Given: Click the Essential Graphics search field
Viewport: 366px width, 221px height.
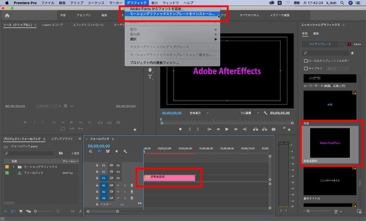Looking at the screenshot, I should pyautogui.click(x=325, y=53).
